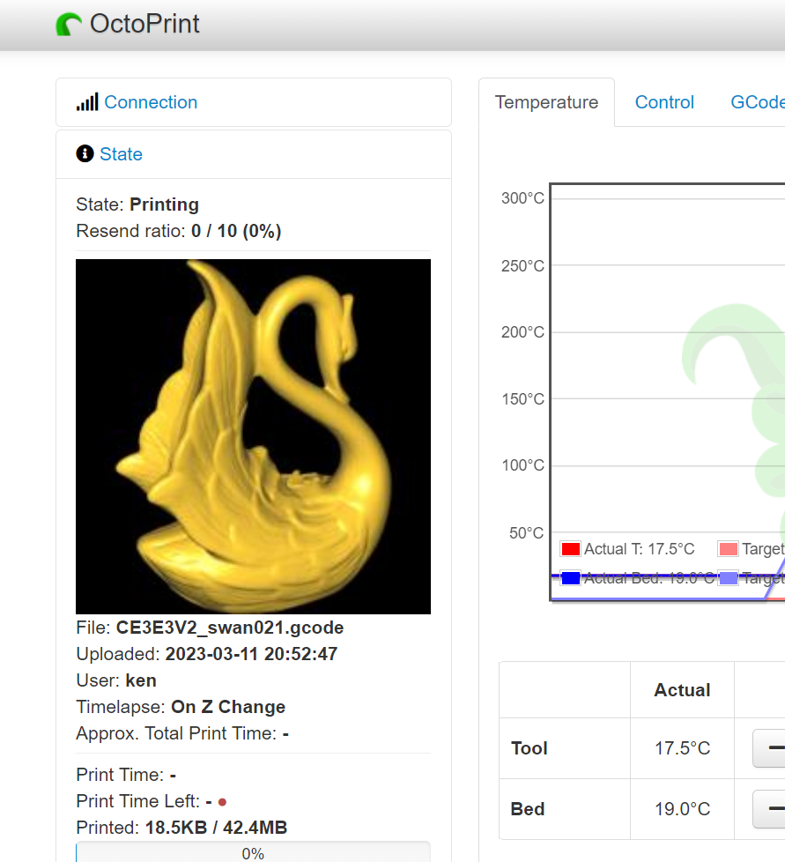Viewport: 785px width, 862px height.
Task: Click the light blue Target Bed legend swatch
Action: coord(729,578)
